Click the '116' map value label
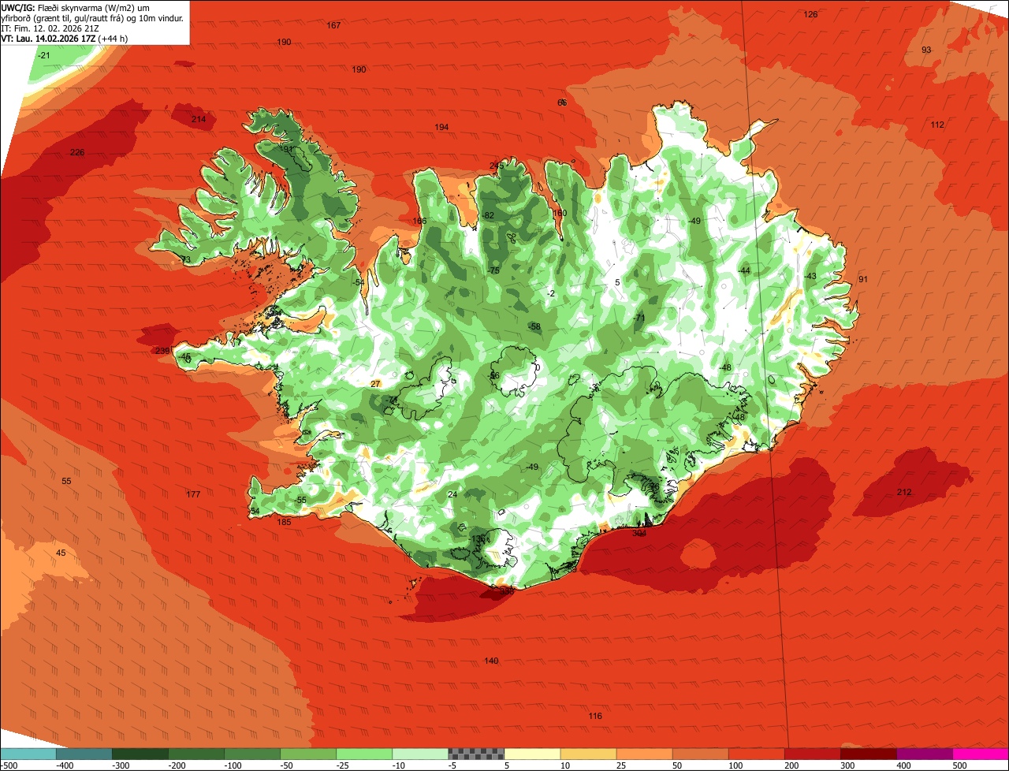 [x=595, y=716]
